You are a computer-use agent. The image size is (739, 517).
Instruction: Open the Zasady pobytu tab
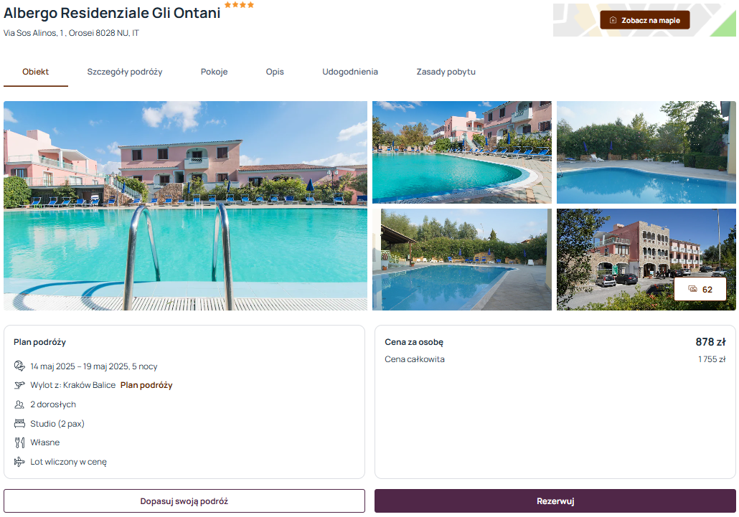pyautogui.click(x=446, y=72)
